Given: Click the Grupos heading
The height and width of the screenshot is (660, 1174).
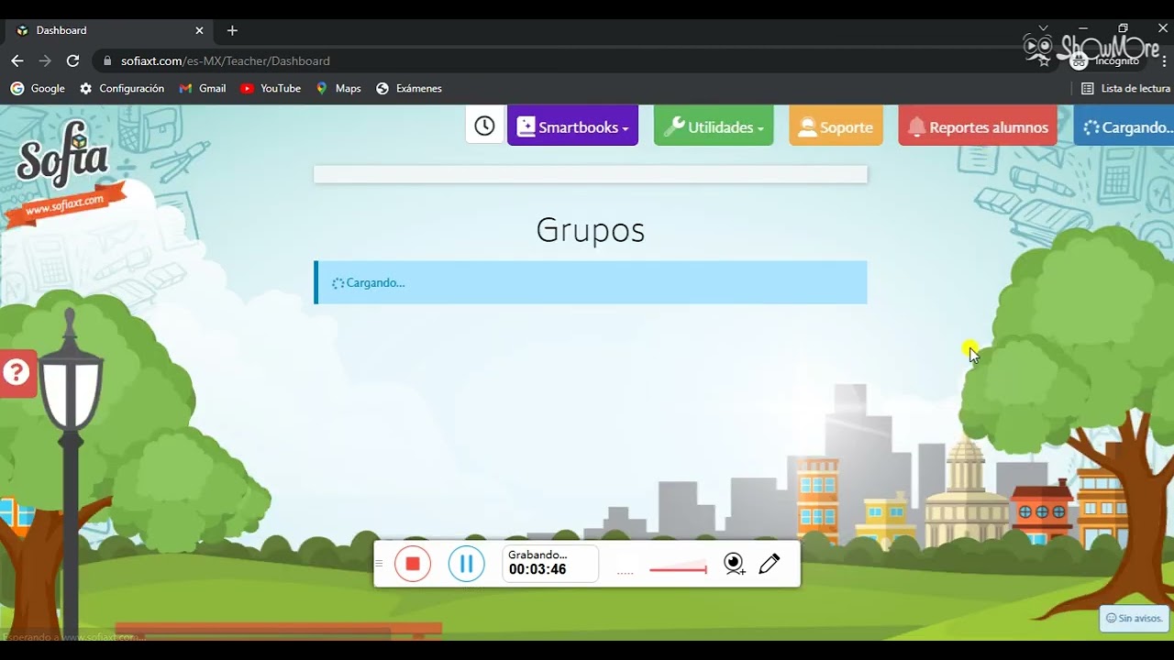Looking at the screenshot, I should (x=591, y=230).
